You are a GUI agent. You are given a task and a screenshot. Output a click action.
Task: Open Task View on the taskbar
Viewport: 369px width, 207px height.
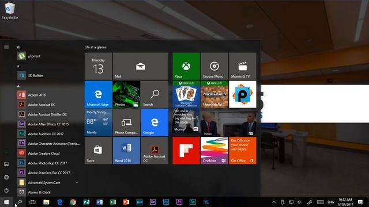32,202
